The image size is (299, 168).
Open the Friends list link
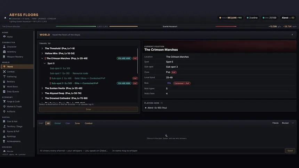click(x=275, y=123)
